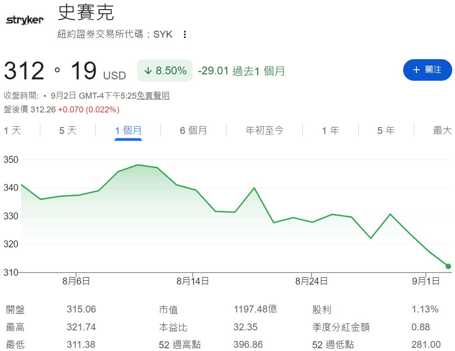Click the -29.01 過去1 個月 change text

point(241,71)
